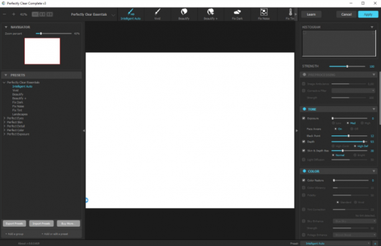Collapse the Perfectly Clear Essentials group
This screenshot has width=381, height=246.
pos(4,83)
